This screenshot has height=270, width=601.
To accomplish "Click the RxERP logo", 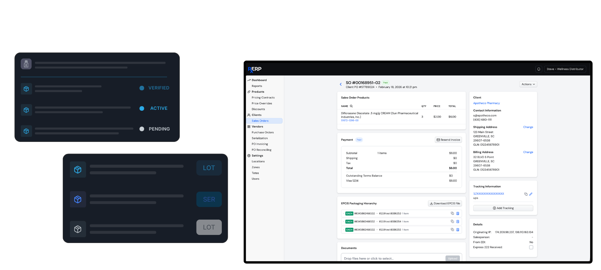I will click(255, 69).
